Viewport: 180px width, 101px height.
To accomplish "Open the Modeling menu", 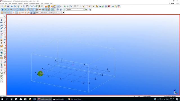I will [15, 4].
